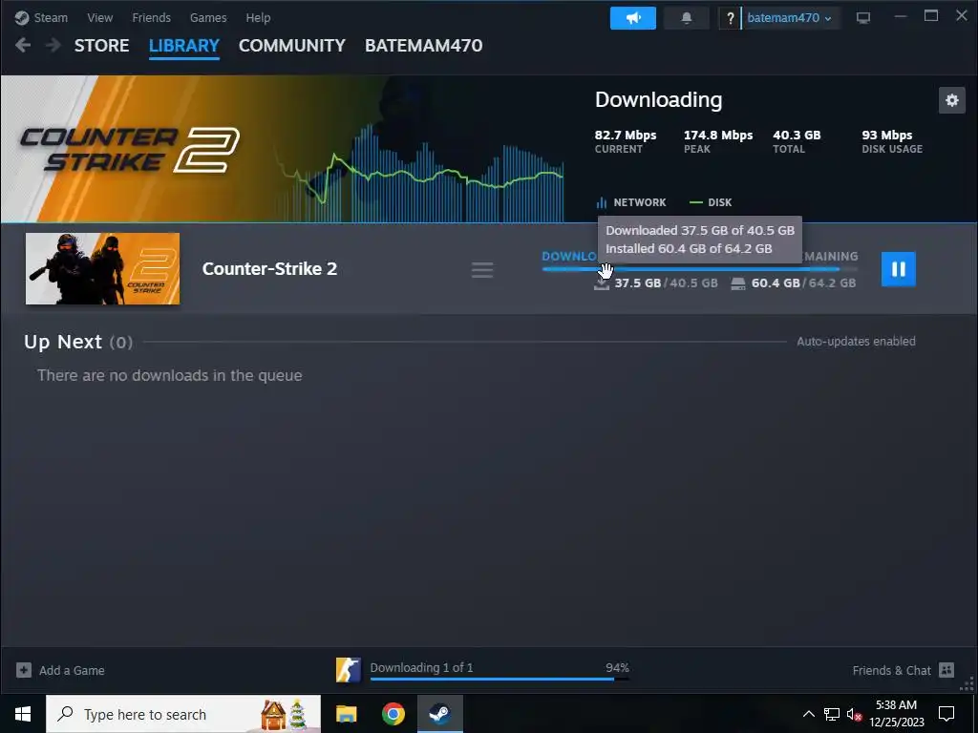Image resolution: width=978 pixels, height=733 pixels.
Task: Open the announcements megaphone button
Action: (x=633, y=18)
